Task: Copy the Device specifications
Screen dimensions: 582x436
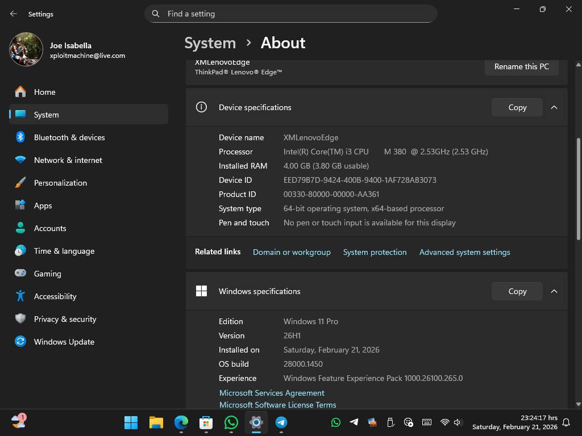Action: point(517,107)
